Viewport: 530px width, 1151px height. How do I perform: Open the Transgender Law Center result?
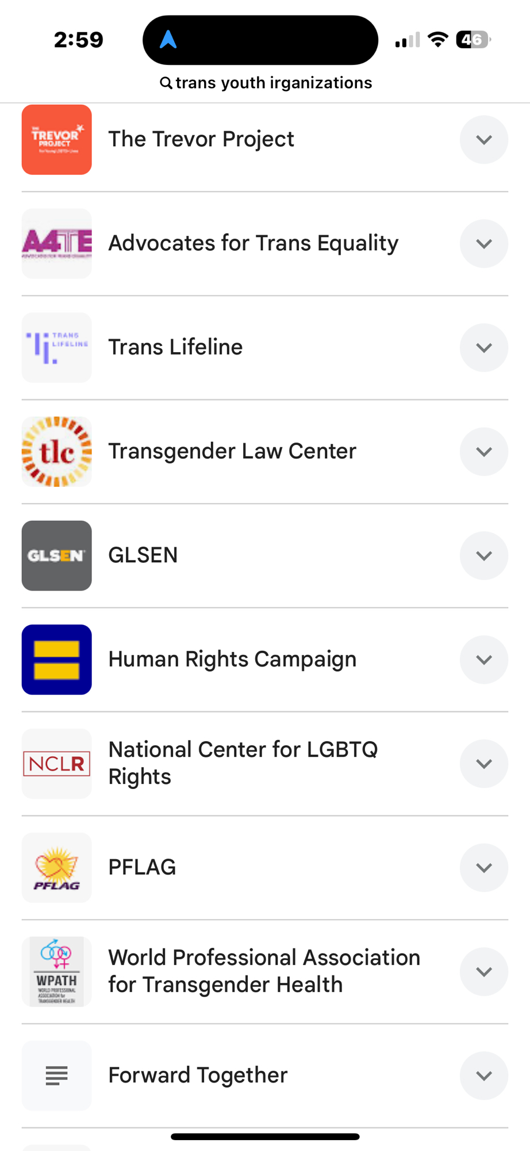tap(232, 452)
